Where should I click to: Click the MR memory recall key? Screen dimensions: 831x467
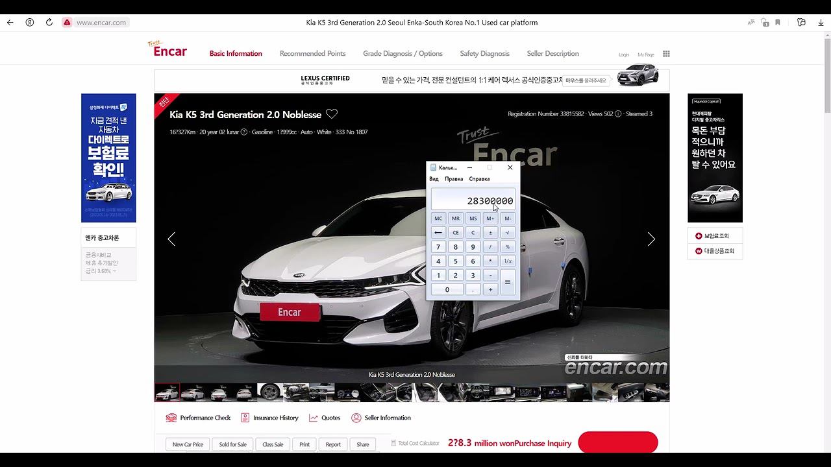[x=456, y=219]
